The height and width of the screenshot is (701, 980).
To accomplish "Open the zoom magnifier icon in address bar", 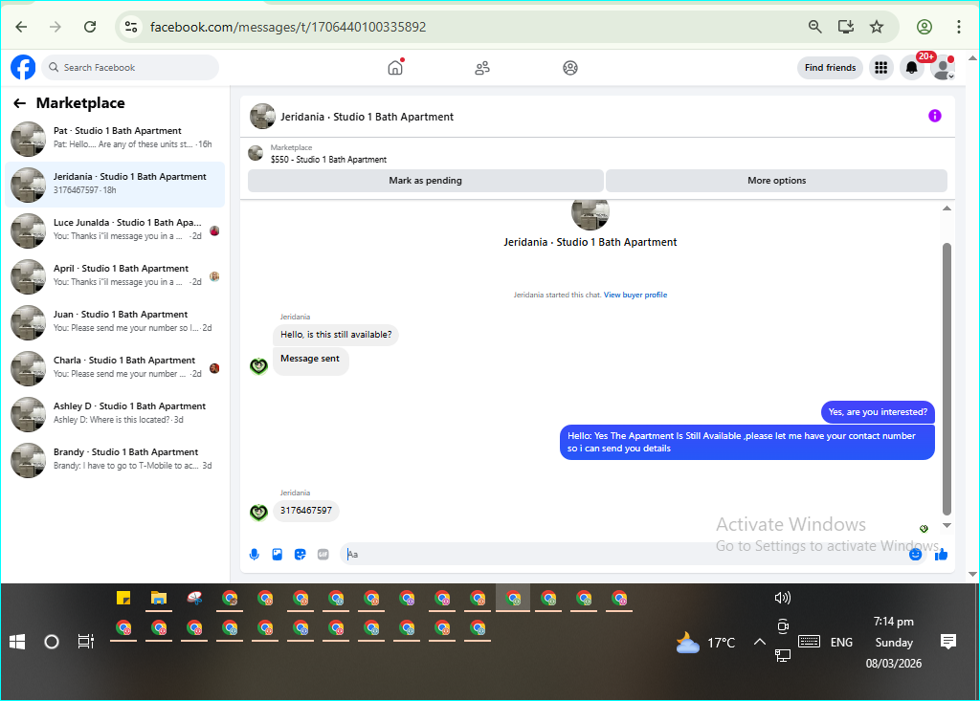I will click(815, 27).
